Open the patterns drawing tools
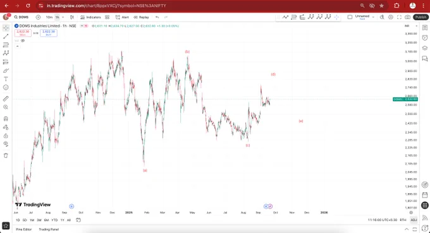The height and width of the screenshot is (233, 430). 6,53
